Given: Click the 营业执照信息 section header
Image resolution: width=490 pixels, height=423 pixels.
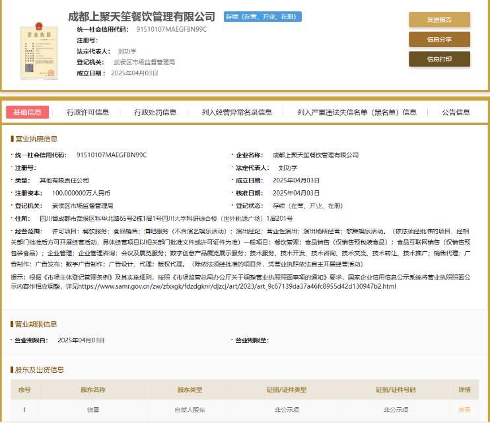Looking at the screenshot, I should pos(36,139).
